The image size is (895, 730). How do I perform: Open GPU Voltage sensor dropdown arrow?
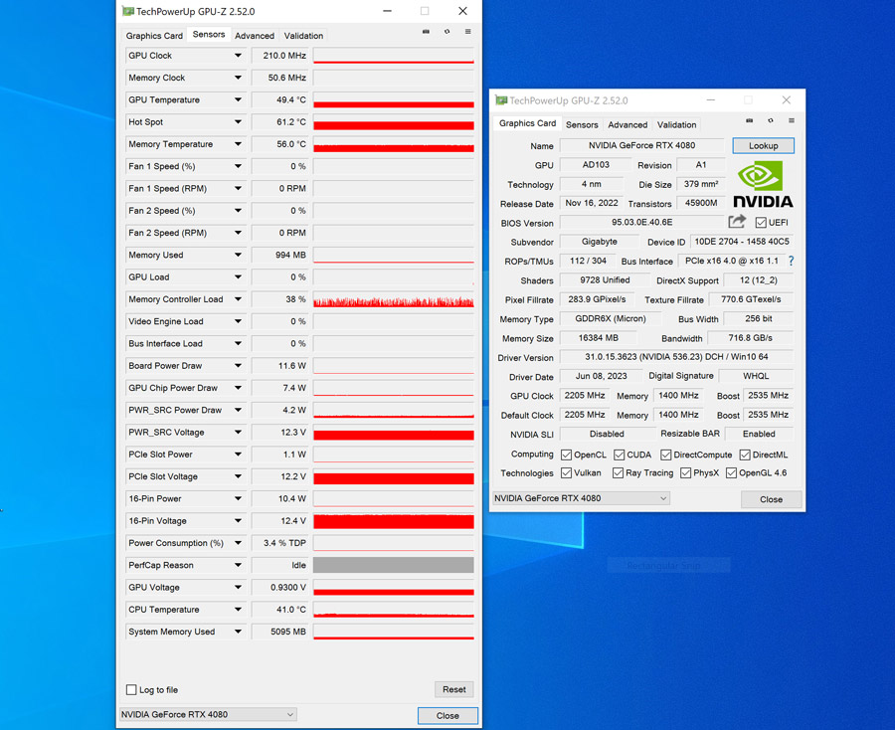pyautogui.click(x=238, y=588)
